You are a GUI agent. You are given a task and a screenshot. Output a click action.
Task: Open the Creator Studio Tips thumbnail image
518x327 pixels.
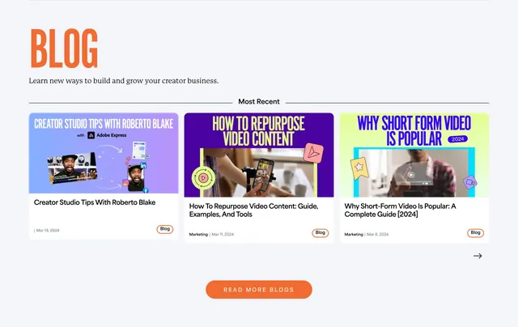click(x=104, y=153)
